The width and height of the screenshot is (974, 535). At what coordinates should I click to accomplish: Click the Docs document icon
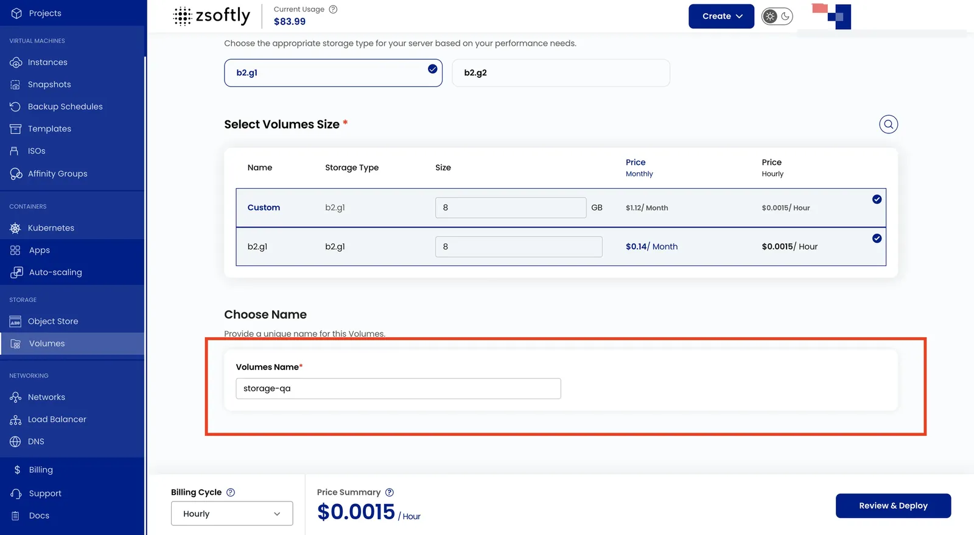click(x=16, y=516)
